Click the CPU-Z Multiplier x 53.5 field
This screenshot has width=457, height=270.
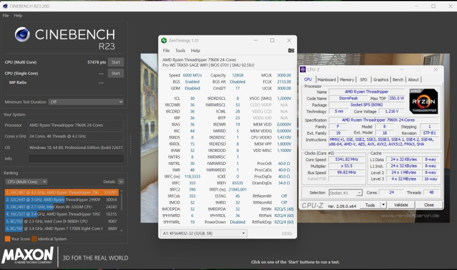pyautogui.click(x=346, y=166)
